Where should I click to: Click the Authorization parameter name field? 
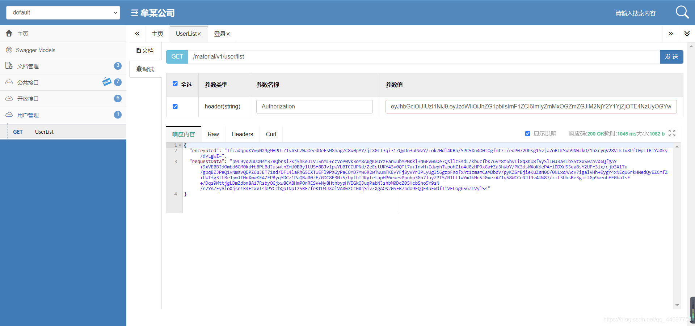(315, 107)
